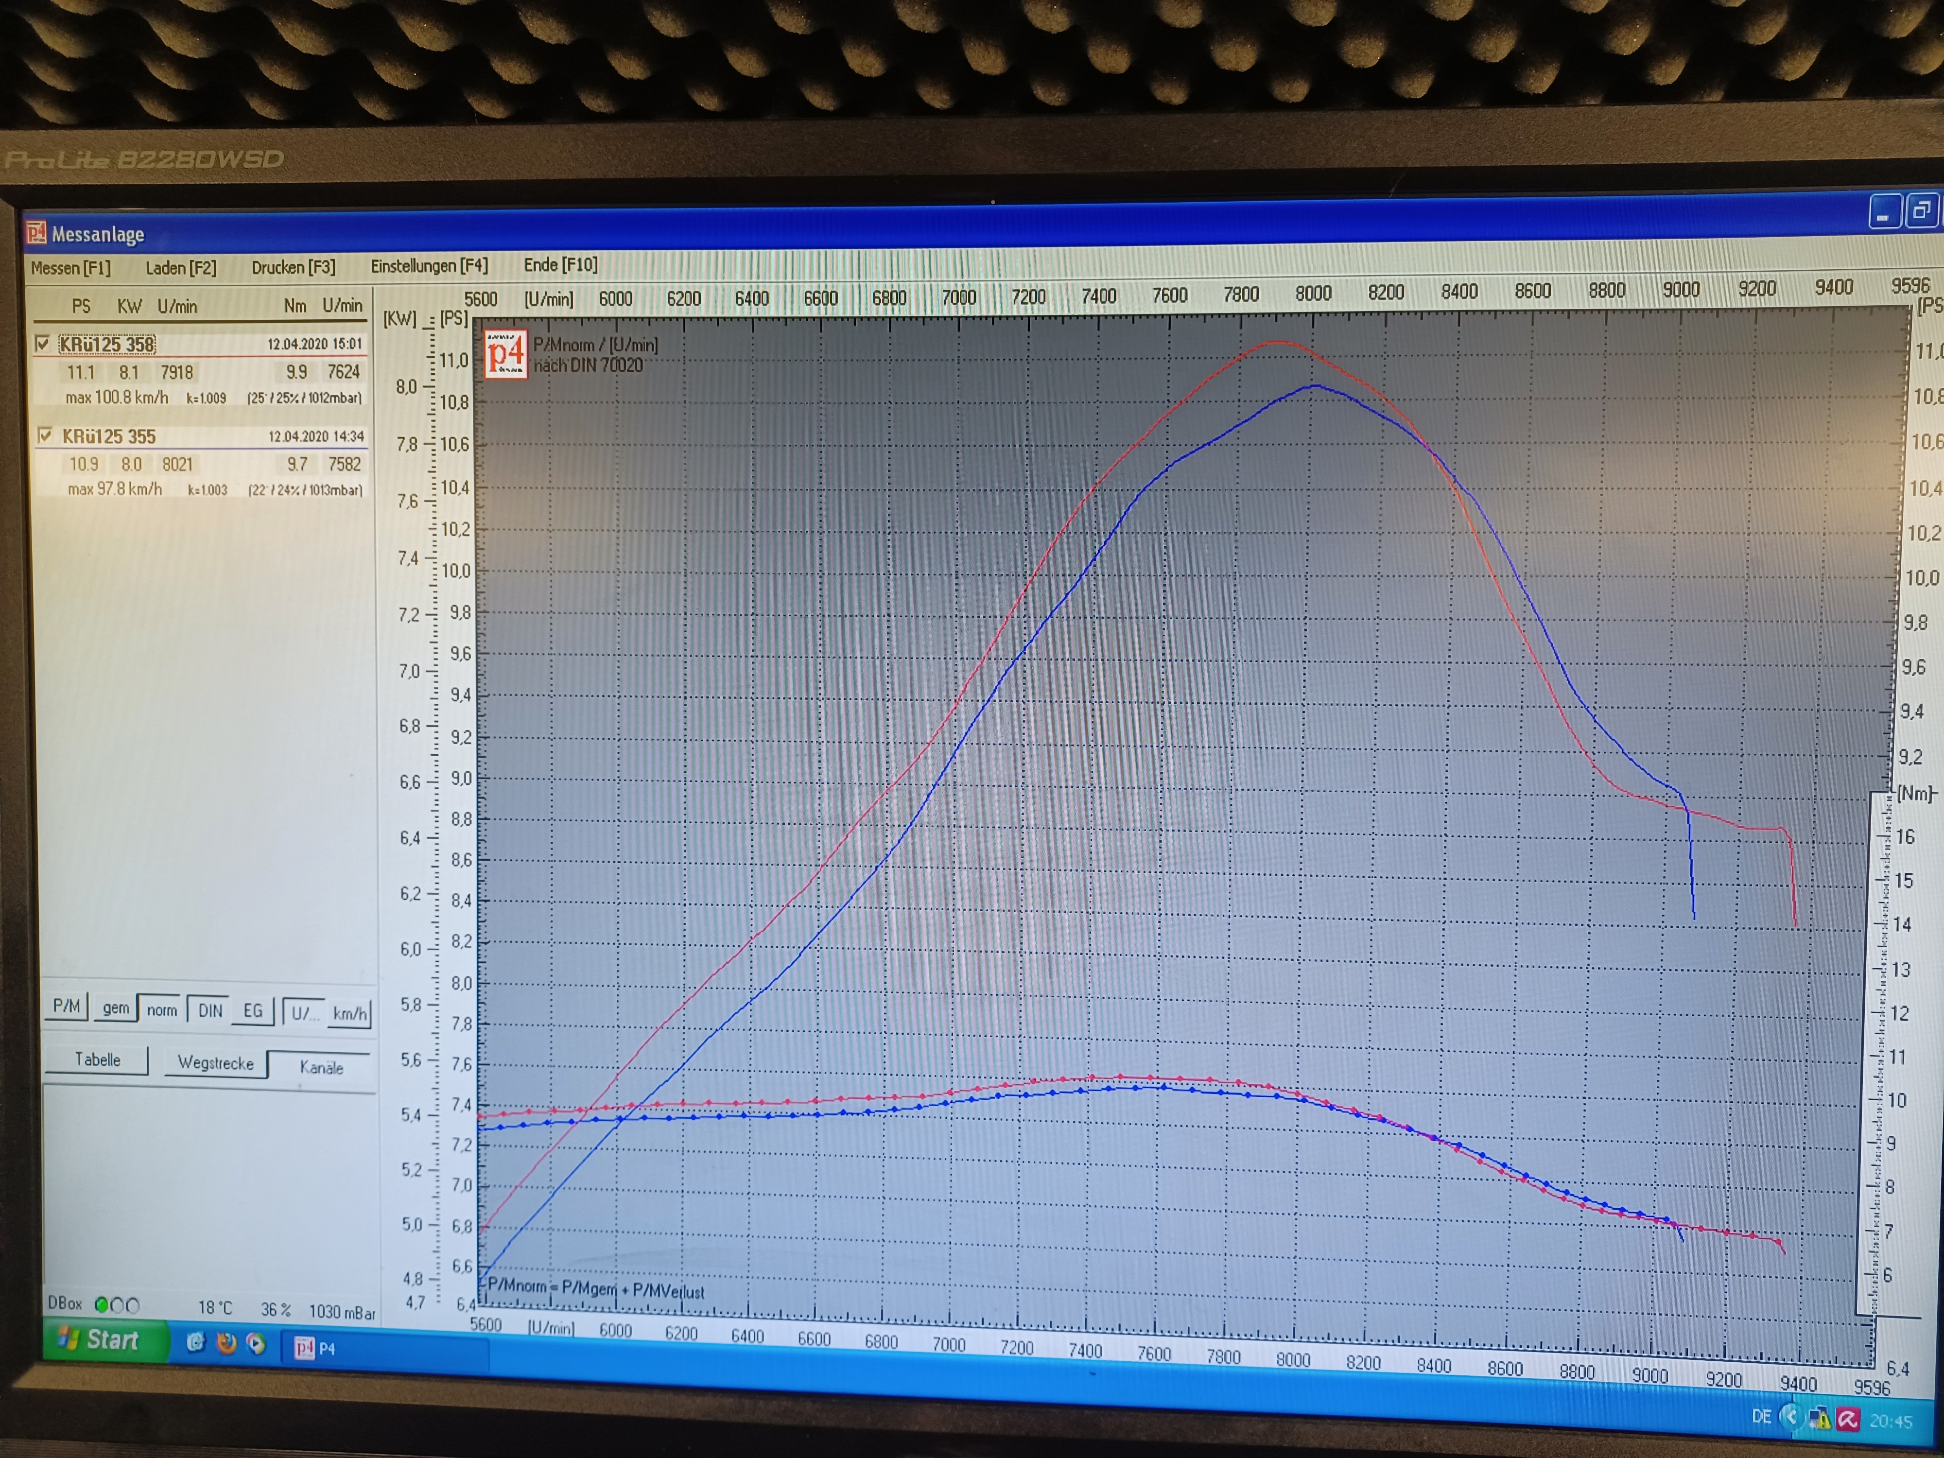Expand hidden system tray icons arrow
The height and width of the screenshot is (1458, 1944).
click(x=1790, y=1416)
